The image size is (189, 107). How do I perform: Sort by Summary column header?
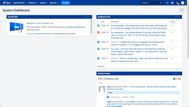[x=115, y=22]
